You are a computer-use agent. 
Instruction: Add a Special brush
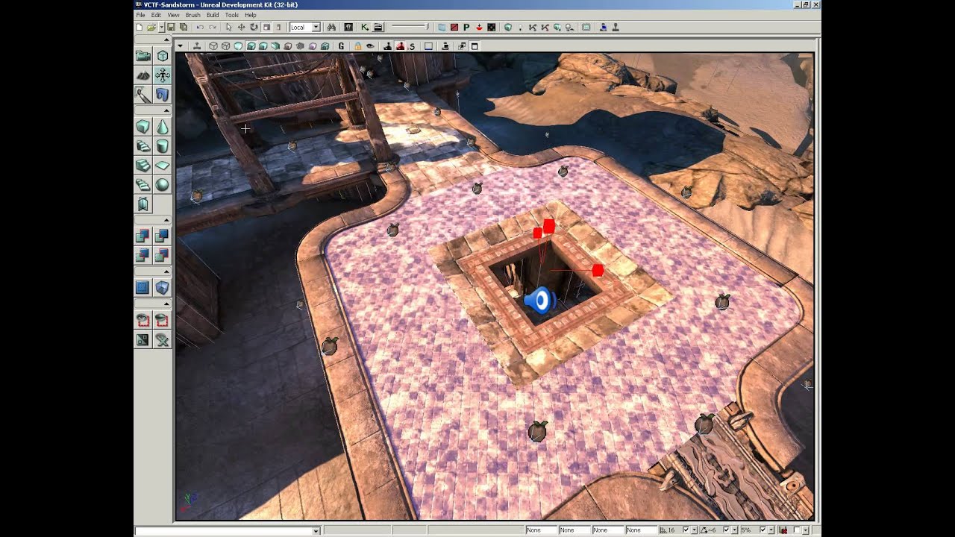[143, 288]
